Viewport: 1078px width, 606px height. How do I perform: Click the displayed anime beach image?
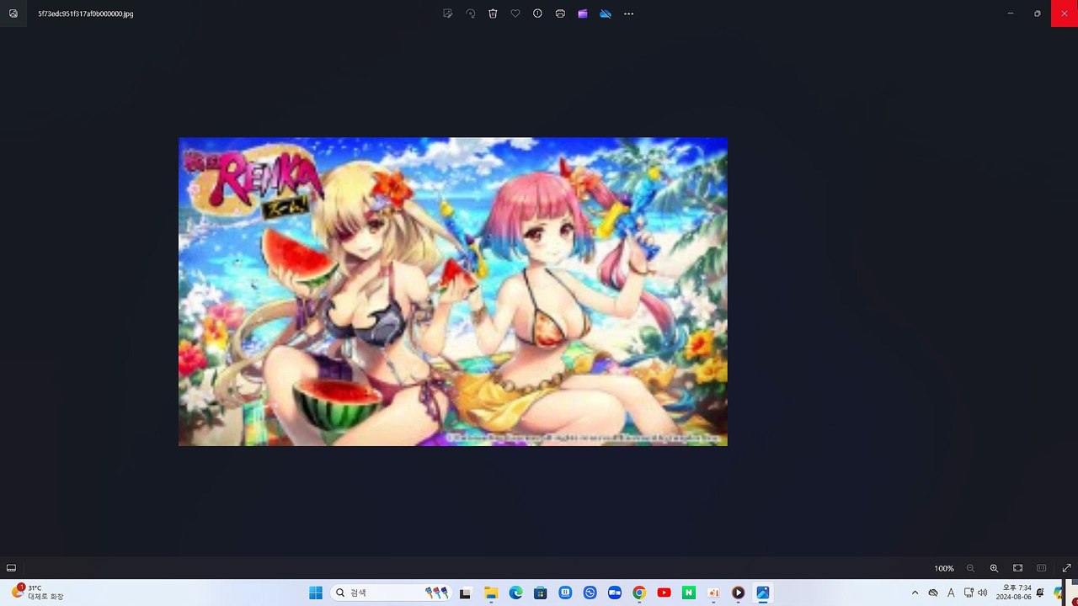tap(453, 291)
